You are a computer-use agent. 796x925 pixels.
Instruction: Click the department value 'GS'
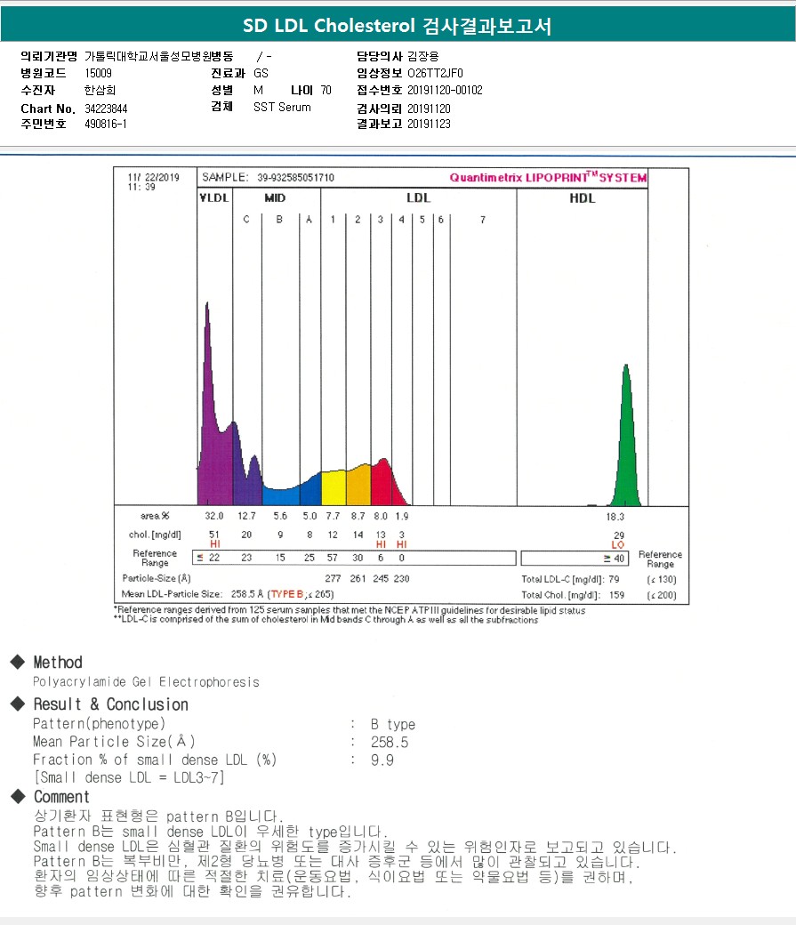click(x=261, y=73)
